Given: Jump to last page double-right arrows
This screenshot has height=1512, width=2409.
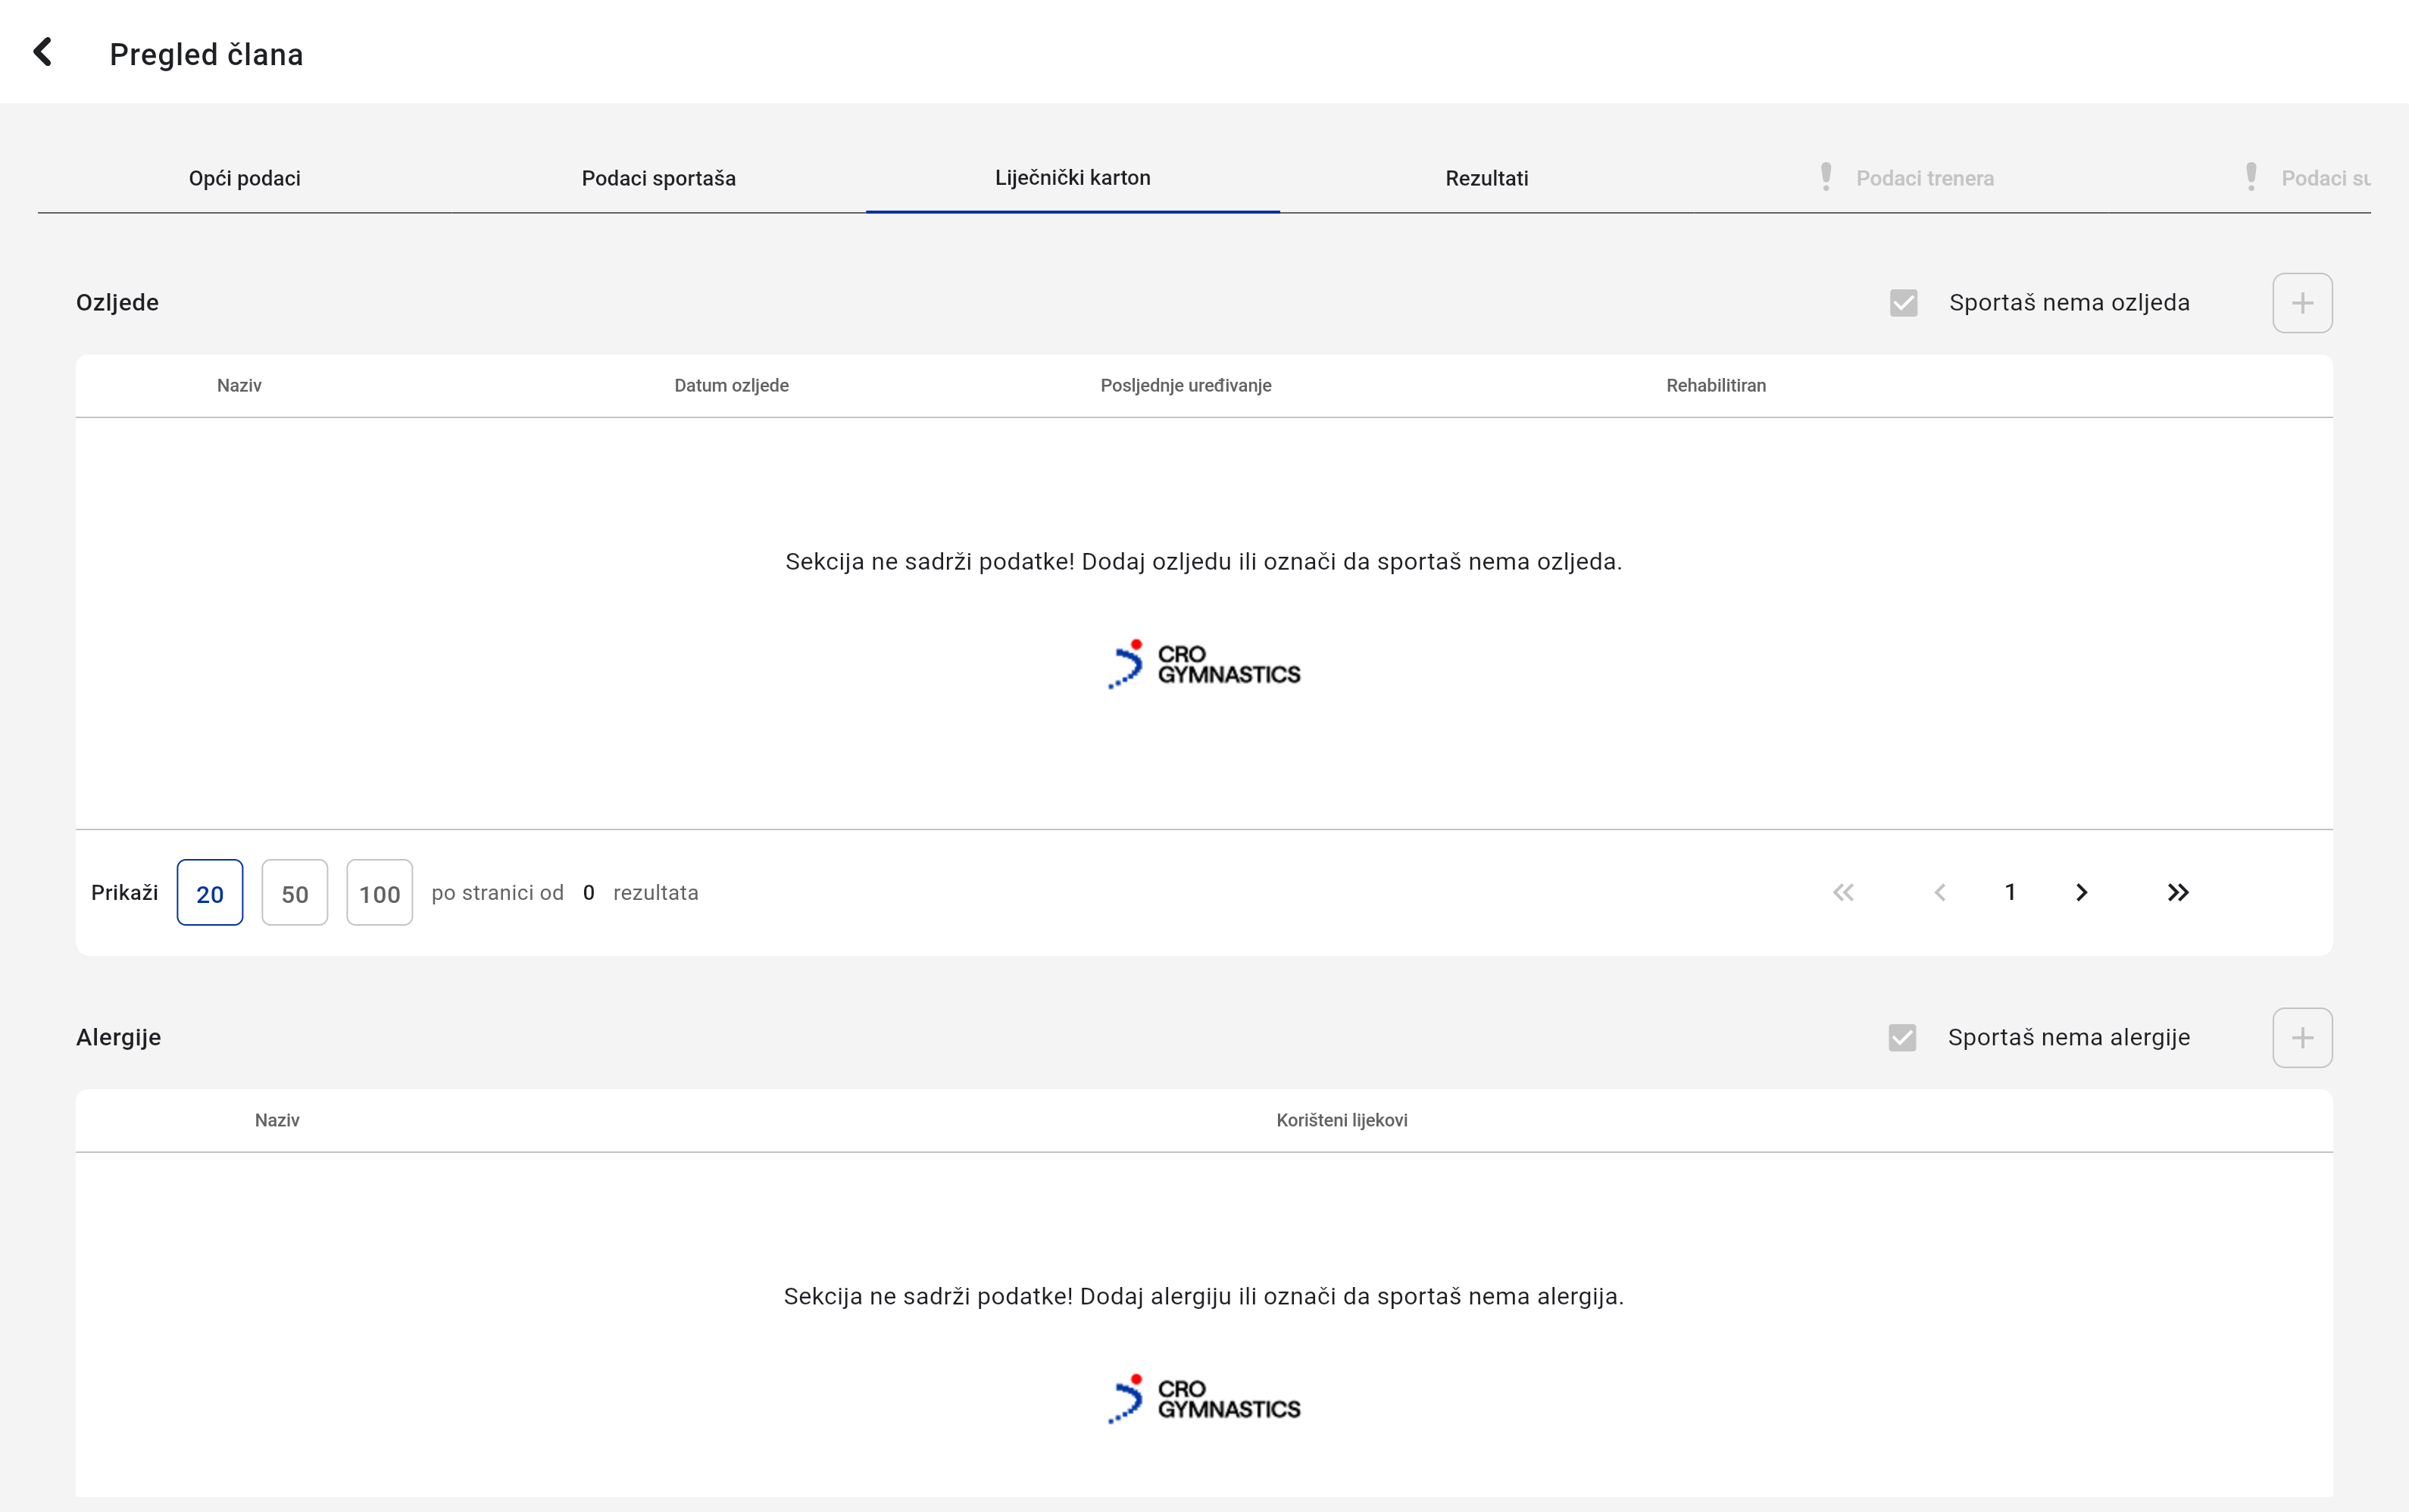Looking at the screenshot, I should point(2177,892).
